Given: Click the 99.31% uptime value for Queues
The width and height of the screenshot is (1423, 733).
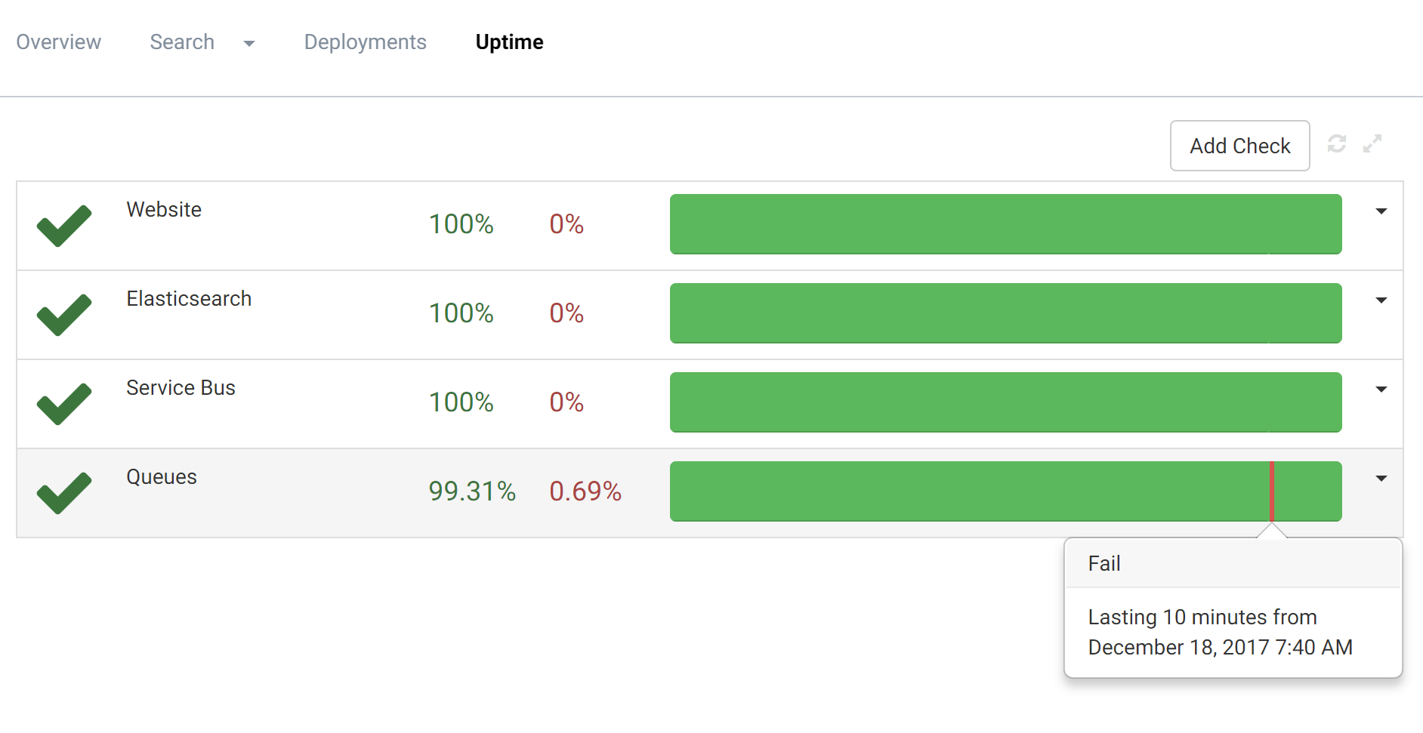Looking at the screenshot, I should [x=471, y=491].
